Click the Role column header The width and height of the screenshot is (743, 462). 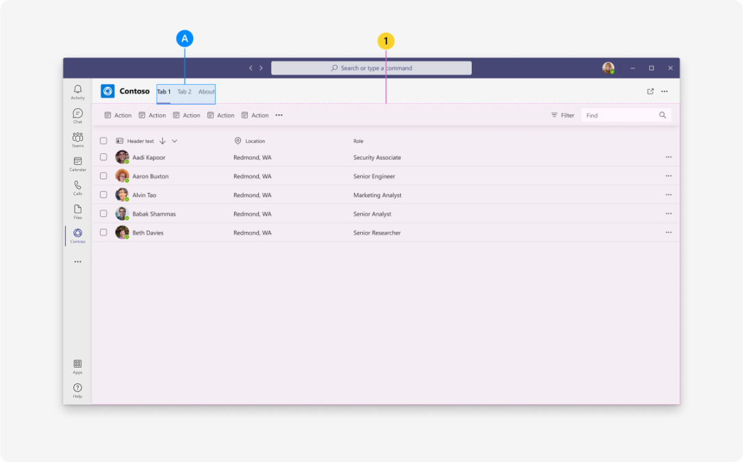click(x=358, y=141)
